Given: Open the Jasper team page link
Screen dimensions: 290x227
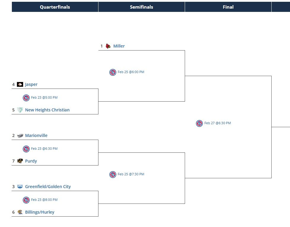Looking at the screenshot, I should (31, 84).
